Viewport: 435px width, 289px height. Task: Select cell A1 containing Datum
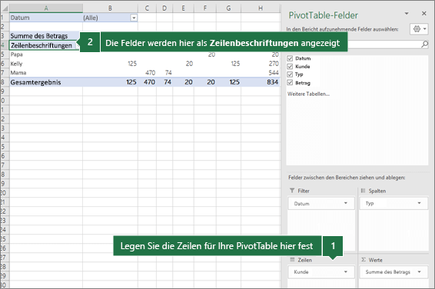click(x=46, y=18)
